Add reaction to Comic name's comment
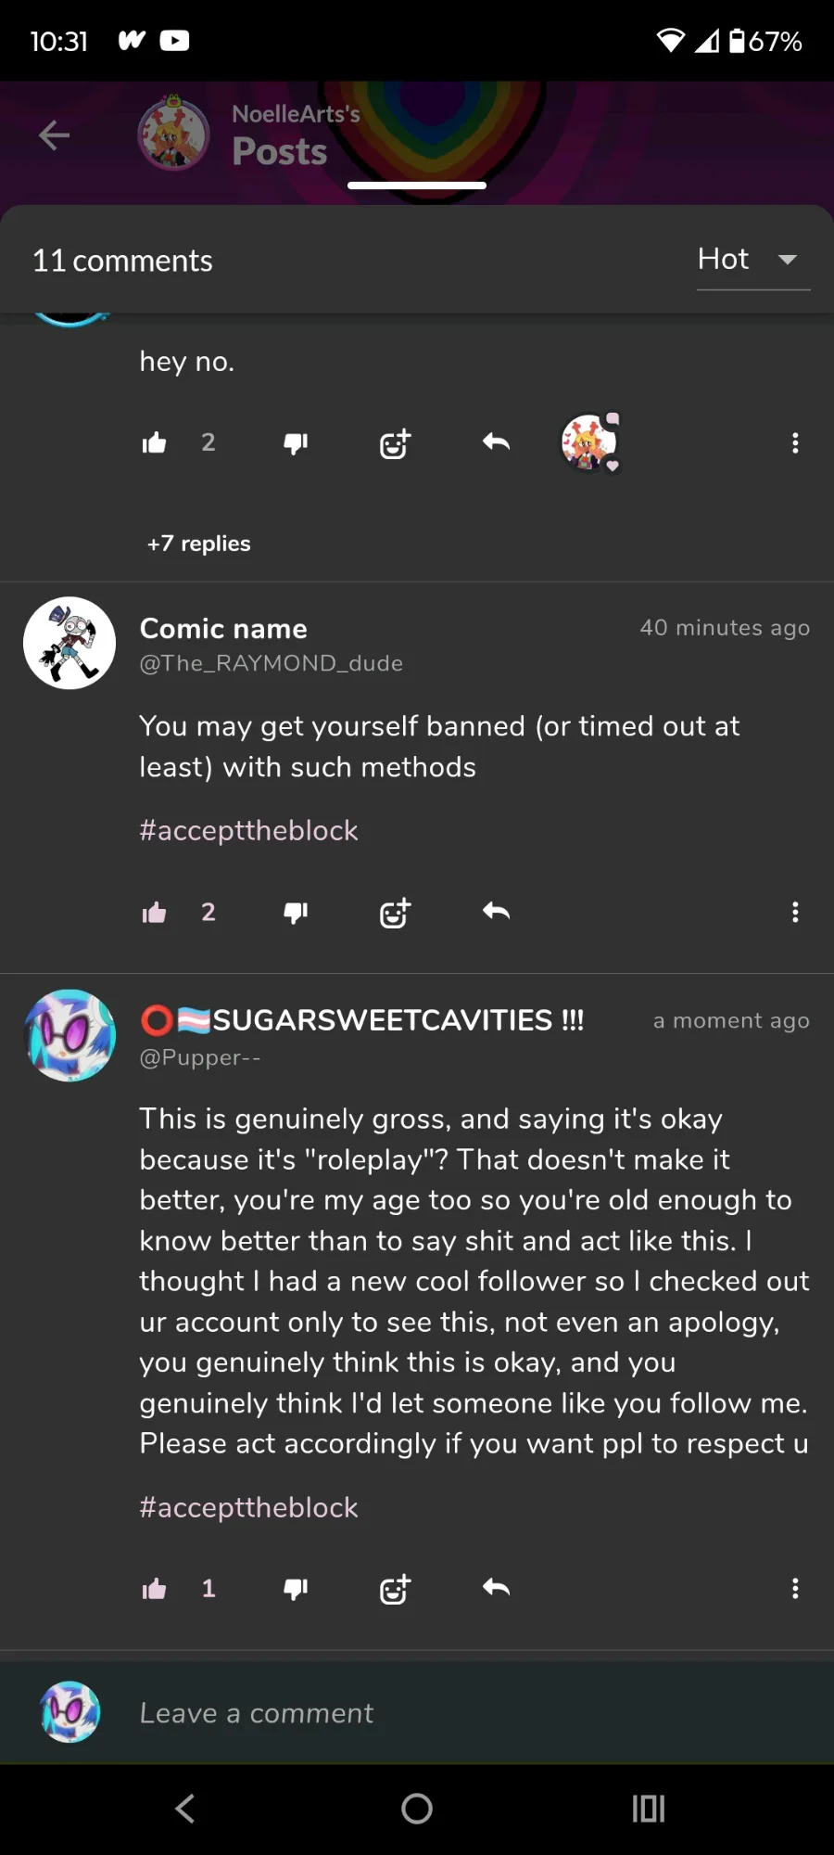The height and width of the screenshot is (1855, 834). (x=395, y=914)
